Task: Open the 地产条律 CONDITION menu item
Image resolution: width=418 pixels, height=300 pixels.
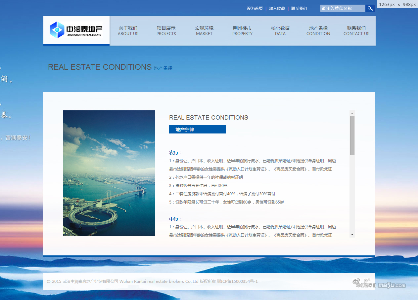Action: coord(318,31)
